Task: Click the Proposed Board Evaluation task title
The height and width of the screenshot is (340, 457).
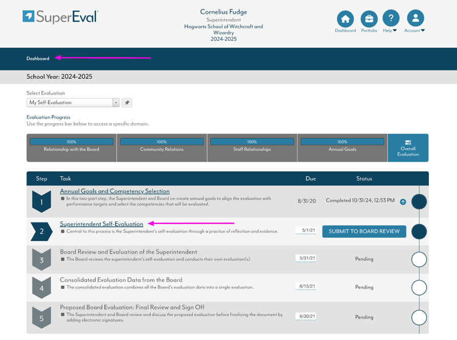Action: tap(132, 307)
